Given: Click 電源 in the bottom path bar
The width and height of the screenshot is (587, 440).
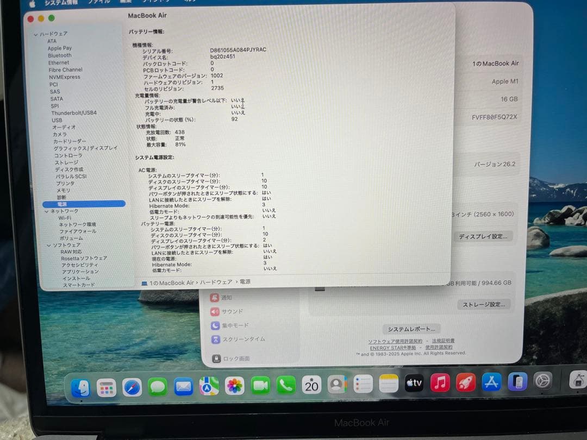Looking at the screenshot, I should point(245,282).
